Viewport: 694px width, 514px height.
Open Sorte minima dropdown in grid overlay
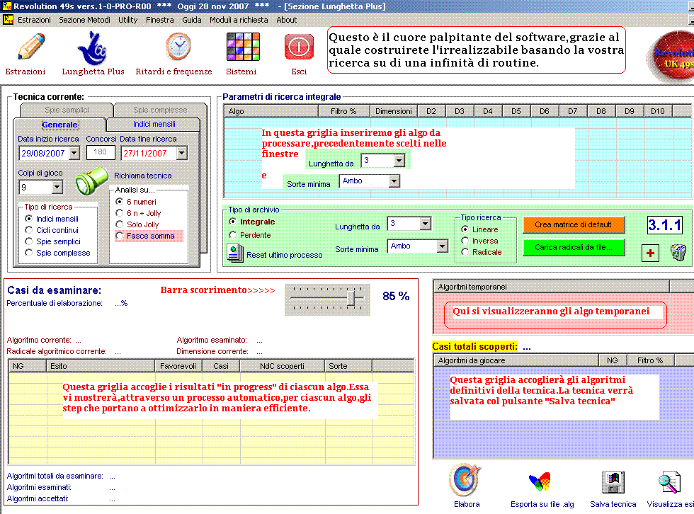point(394,181)
